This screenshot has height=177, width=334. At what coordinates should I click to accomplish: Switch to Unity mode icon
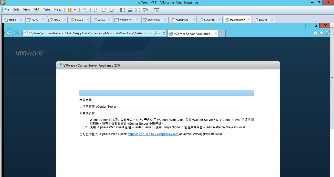click(x=146, y=10)
